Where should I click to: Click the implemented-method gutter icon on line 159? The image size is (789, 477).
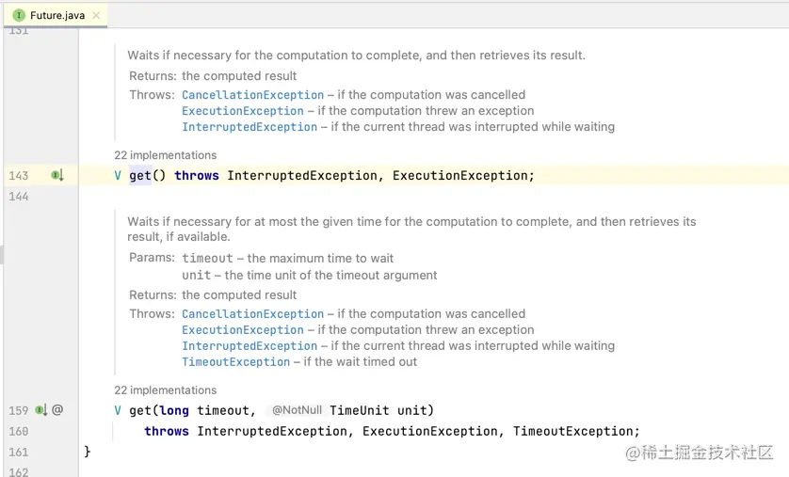pos(41,410)
